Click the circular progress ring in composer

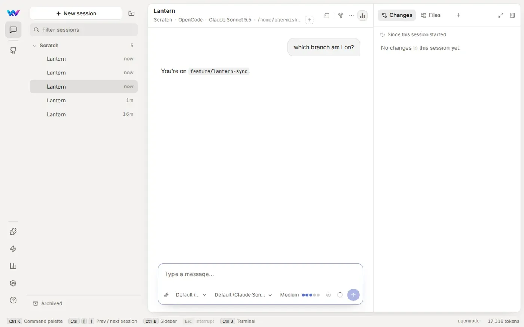[340, 295]
